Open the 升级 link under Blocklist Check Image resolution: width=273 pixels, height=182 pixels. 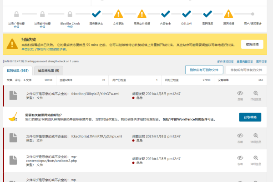[x=70, y=27]
